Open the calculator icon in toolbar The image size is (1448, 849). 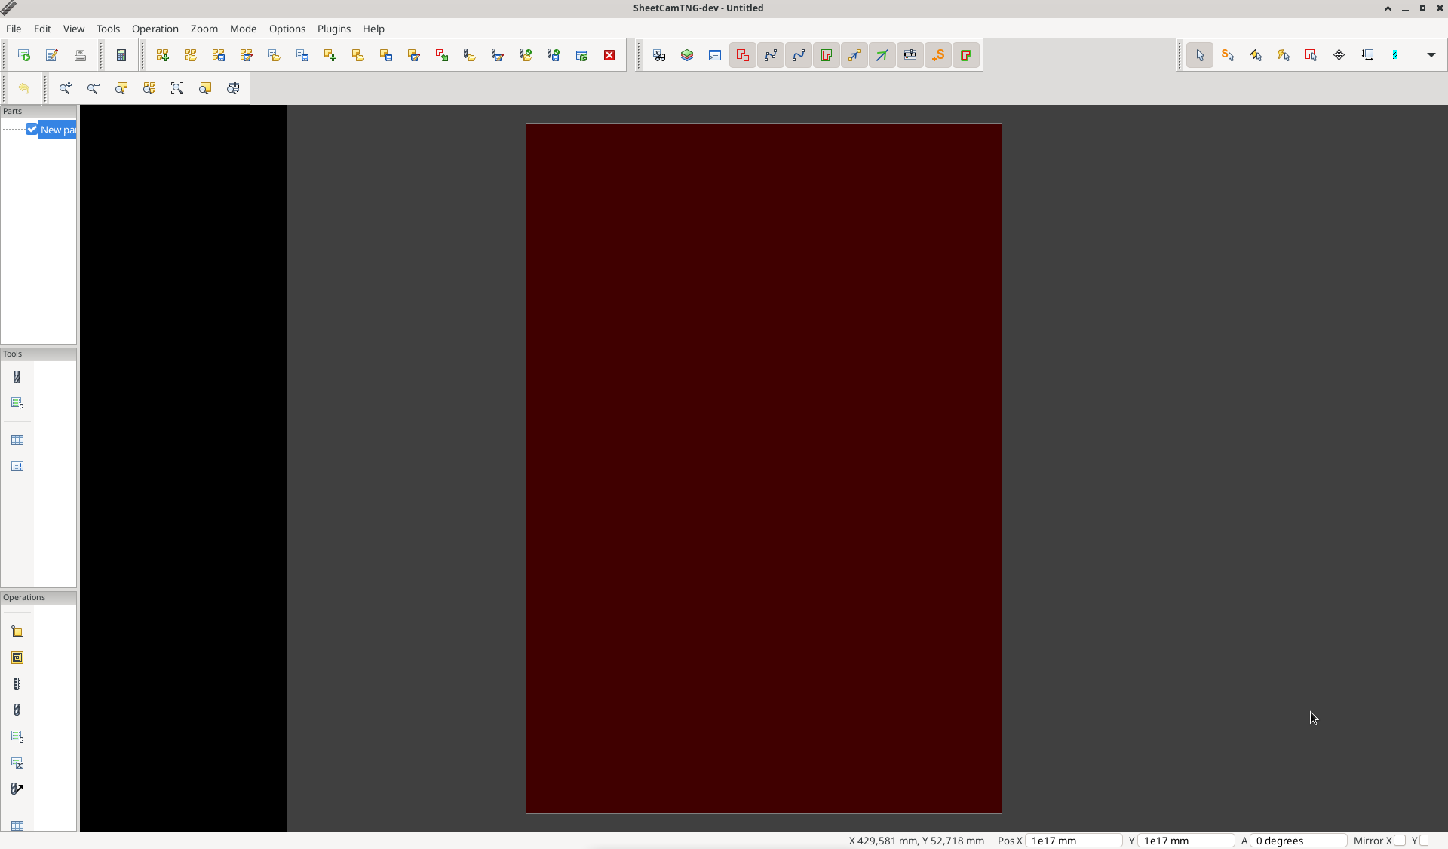(121, 55)
